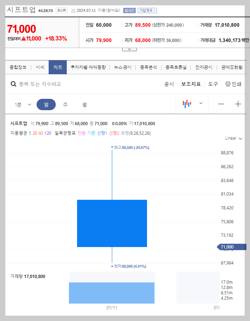Open the 도구 tools menu

[213, 84]
